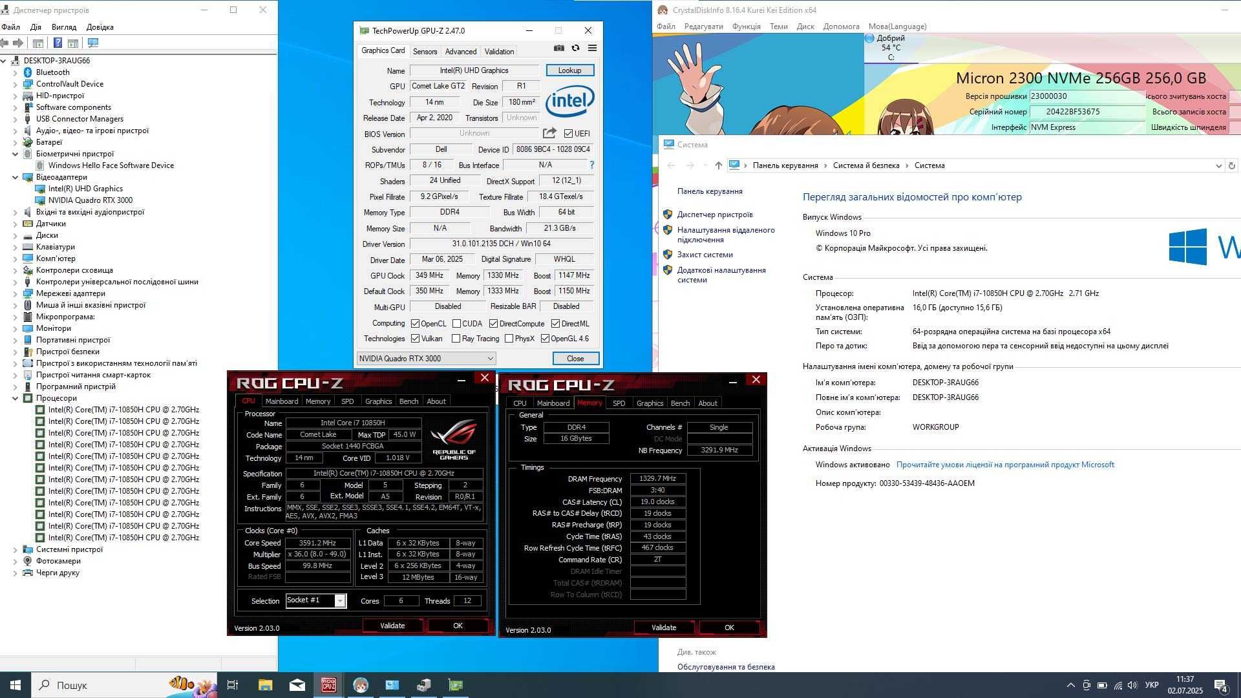Image resolution: width=1241 pixels, height=698 pixels.
Task: Open the Диспетчер пристроїв link in System panel
Action: 715,215
